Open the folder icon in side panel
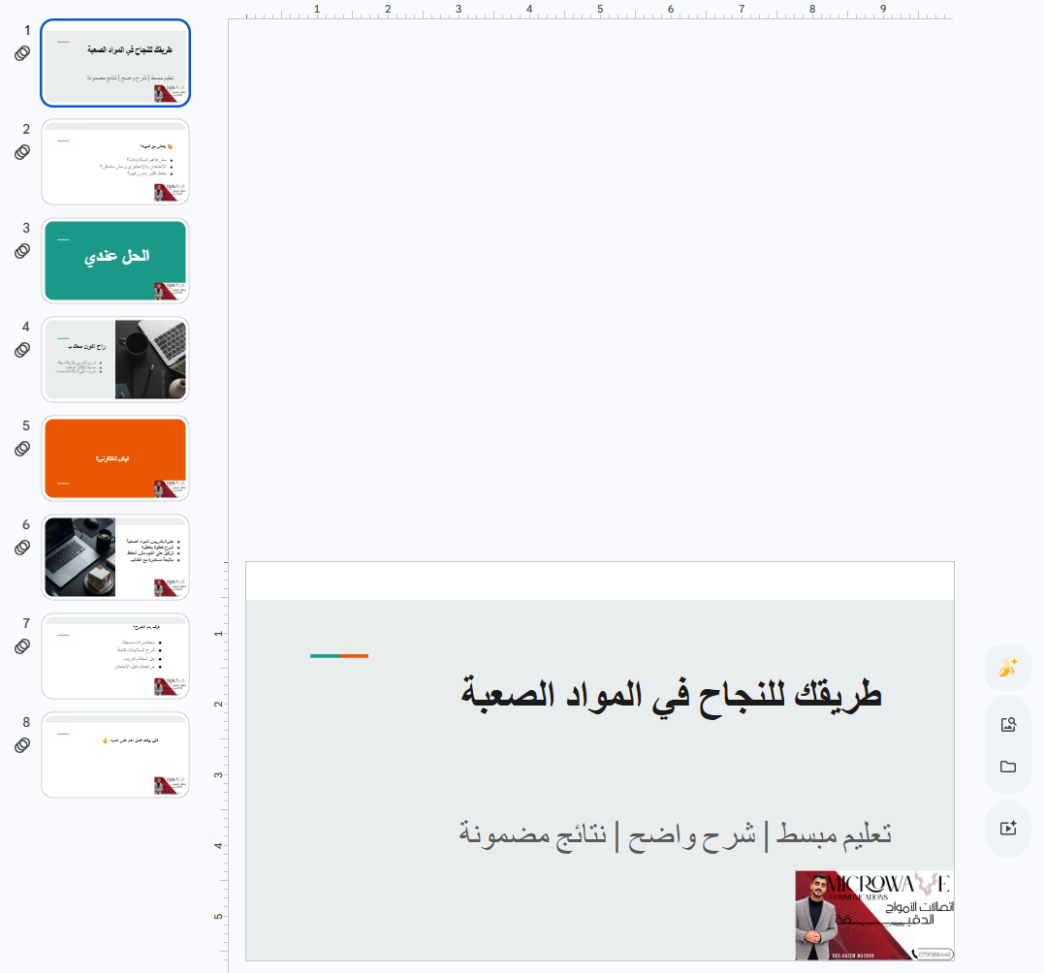This screenshot has width=1044, height=973. (1008, 767)
